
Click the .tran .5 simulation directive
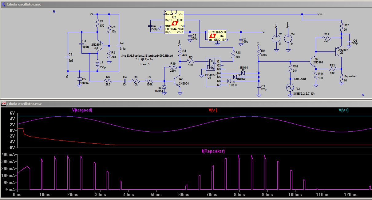[x=144, y=64]
